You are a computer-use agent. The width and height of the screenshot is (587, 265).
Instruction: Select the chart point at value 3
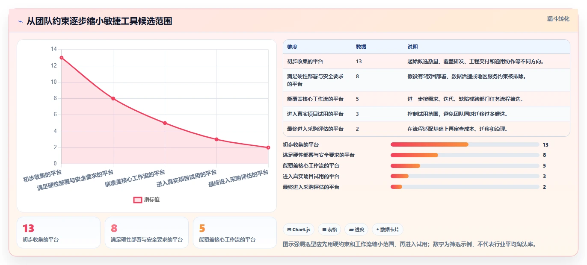click(x=216, y=139)
